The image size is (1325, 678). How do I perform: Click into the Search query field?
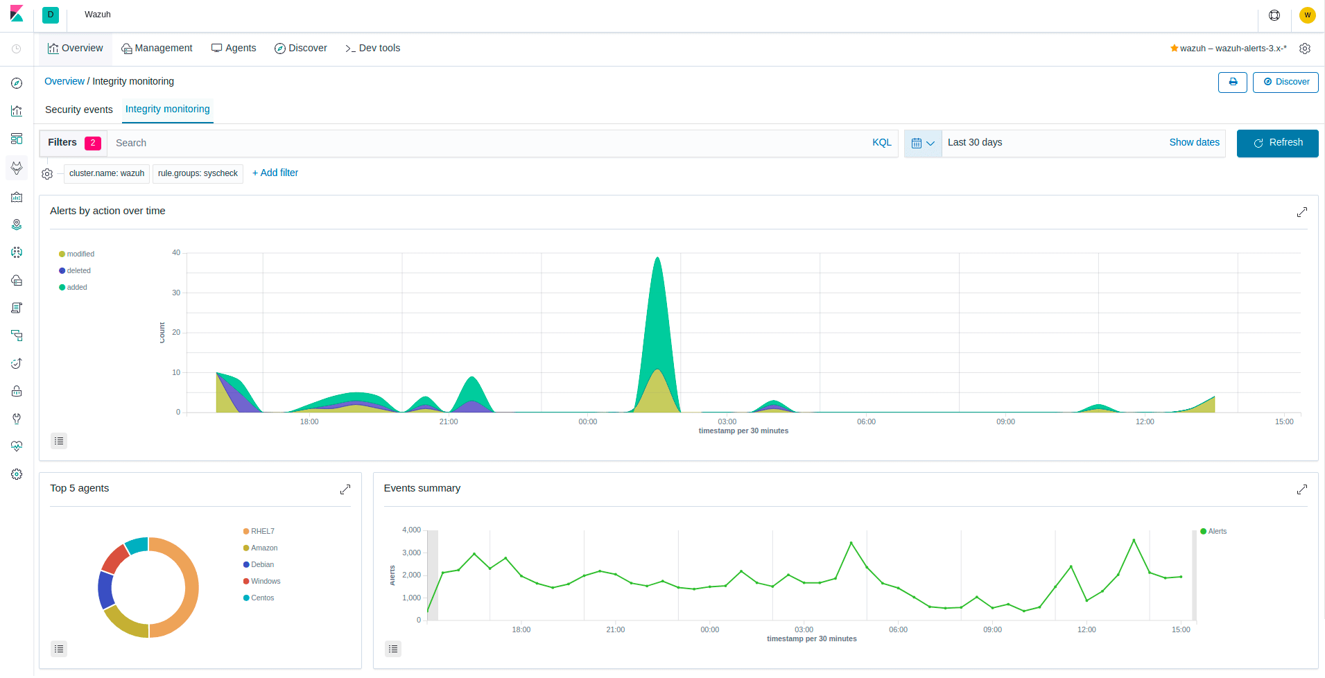click(485, 143)
